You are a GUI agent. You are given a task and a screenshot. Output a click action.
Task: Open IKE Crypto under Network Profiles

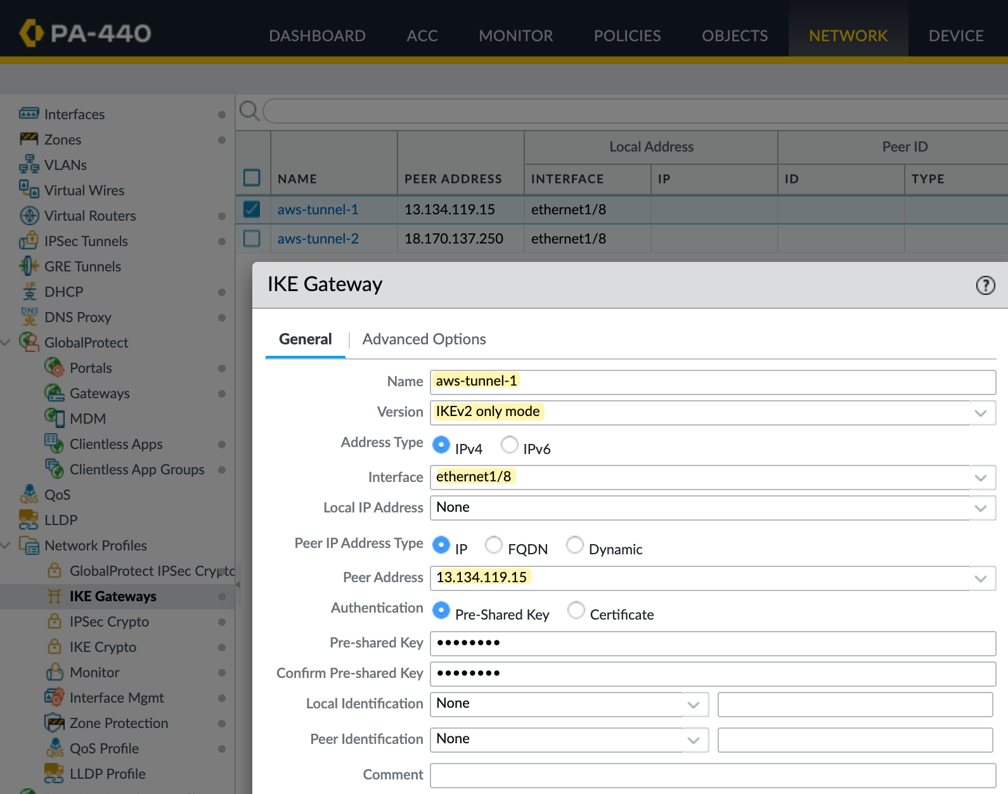pos(103,647)
